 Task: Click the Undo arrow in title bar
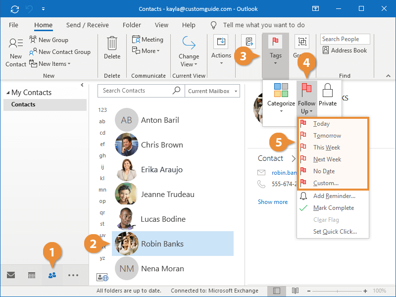pos(29,9)
